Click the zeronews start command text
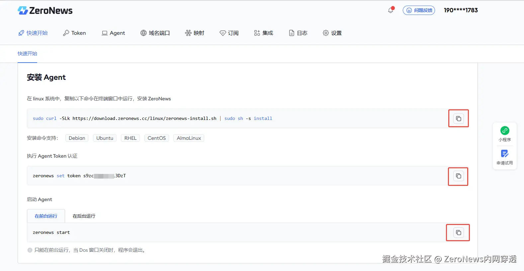524x271 pixels. (51, 233)
